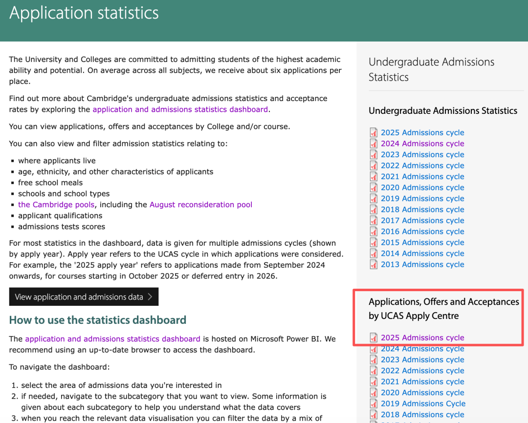The image size is (528, 423).
Task: Click PDF icon beside 2021 Admissions cycle under UCAS Apply Centre
Action: pyautogui.click(x=374, y=381)
